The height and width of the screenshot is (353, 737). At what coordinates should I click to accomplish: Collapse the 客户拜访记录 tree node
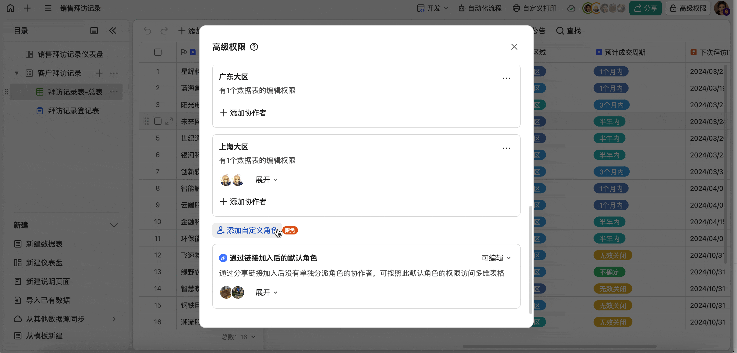tap(16, 73)
